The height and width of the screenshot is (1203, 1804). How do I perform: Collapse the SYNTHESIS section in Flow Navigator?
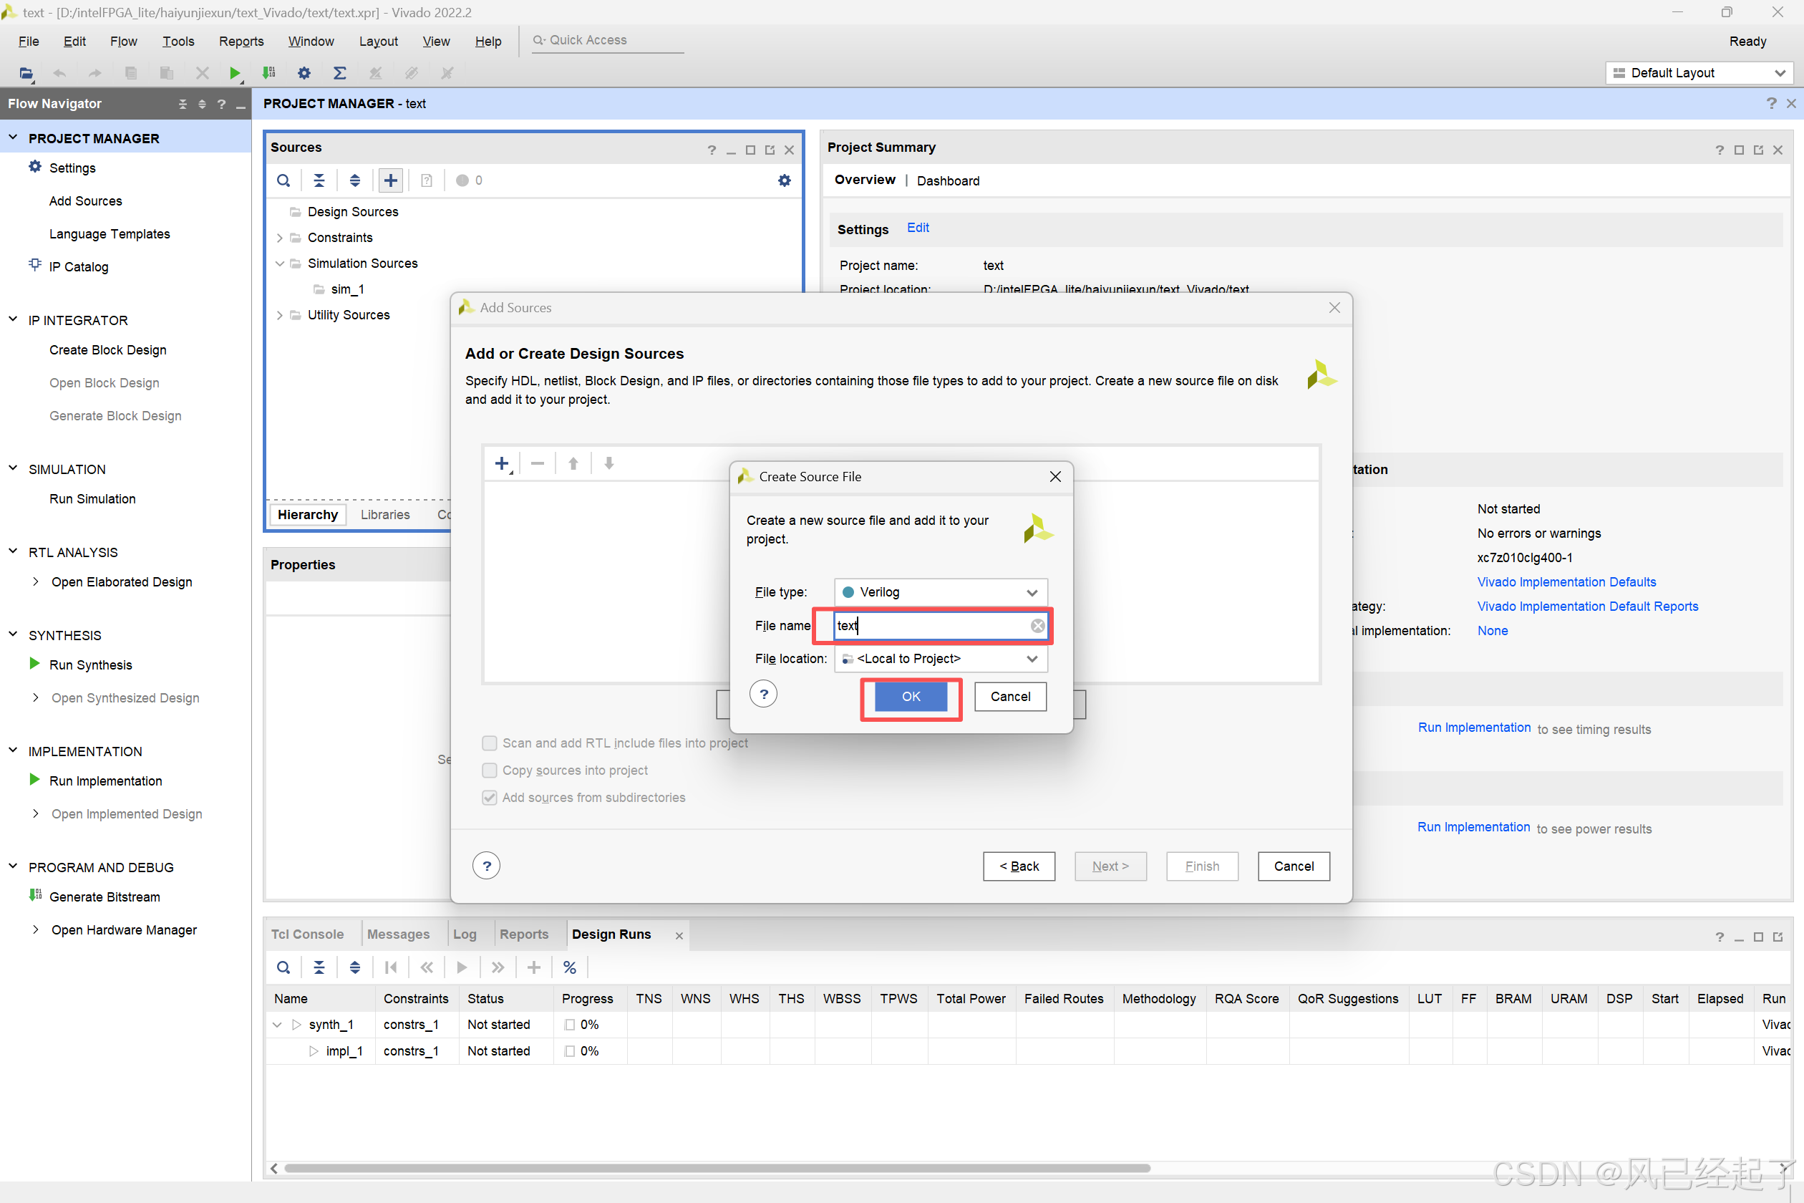(13, 634)
